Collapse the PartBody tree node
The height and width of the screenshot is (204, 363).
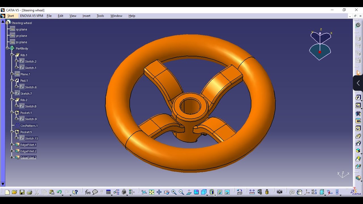tap(7, 48)
